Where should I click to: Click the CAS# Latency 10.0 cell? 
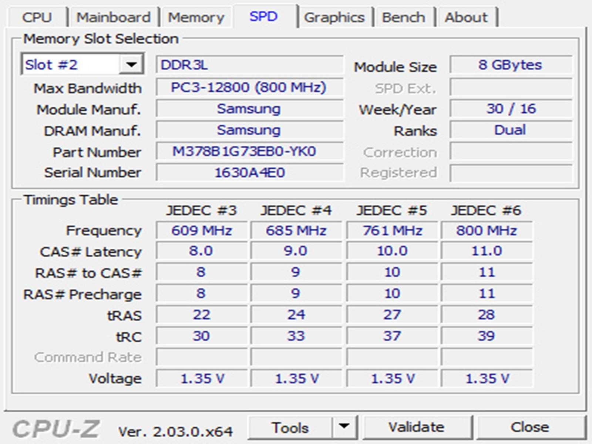click(x=392, y=251)
